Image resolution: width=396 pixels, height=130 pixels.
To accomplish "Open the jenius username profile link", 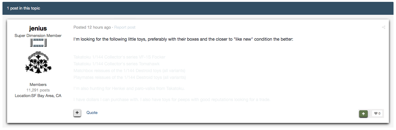I will click(x=38, y=28).
